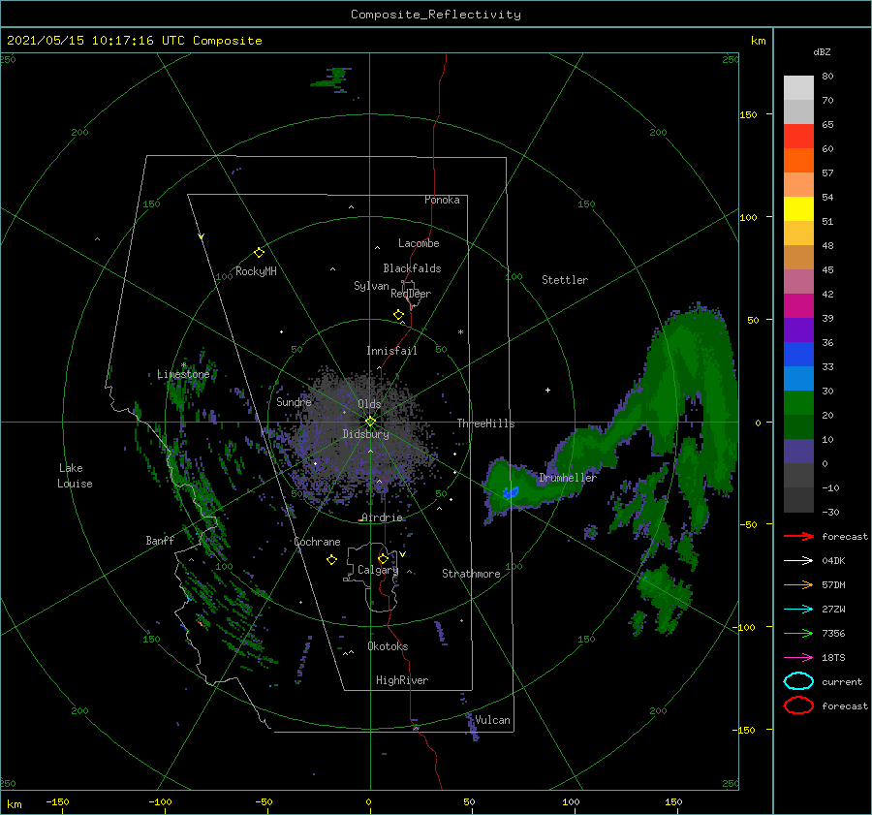
Task: Click the Innisfail label
Action: pos(391,351)
